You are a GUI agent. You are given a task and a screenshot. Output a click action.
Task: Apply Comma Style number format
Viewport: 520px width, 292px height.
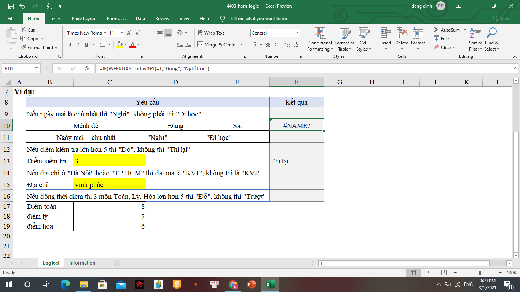(275, 44)
